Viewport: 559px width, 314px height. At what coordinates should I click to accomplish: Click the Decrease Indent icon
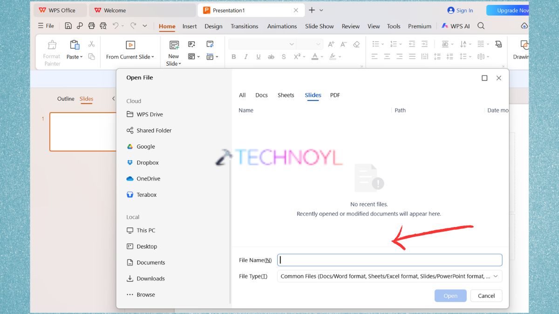(412, 44)
